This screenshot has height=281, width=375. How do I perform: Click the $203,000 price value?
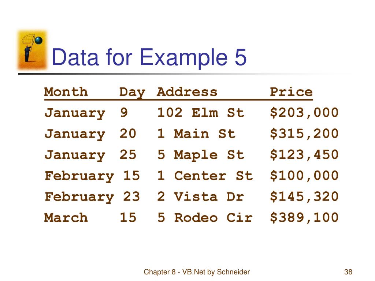304,113
